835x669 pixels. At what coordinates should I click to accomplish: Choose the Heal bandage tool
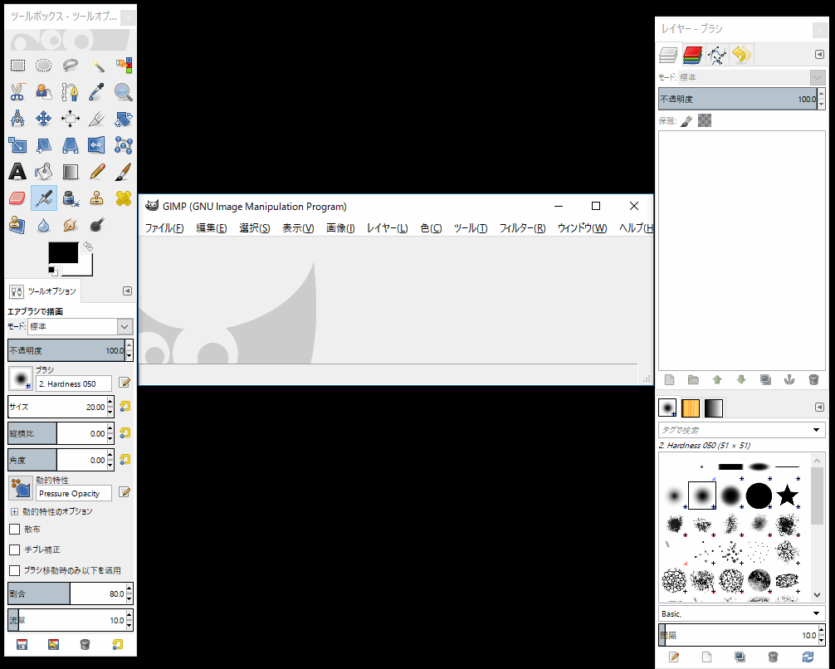124,198
